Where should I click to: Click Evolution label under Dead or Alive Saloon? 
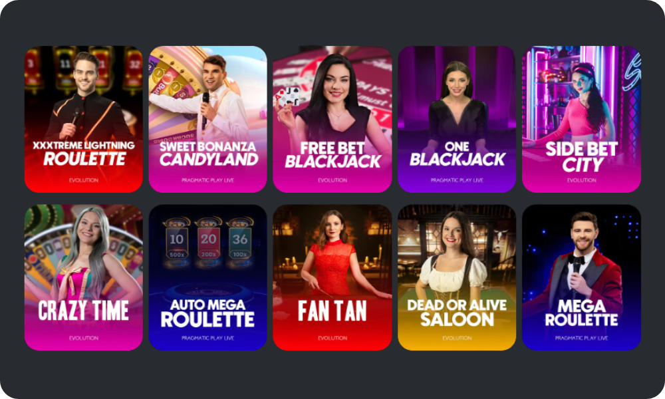pos(457,338)
